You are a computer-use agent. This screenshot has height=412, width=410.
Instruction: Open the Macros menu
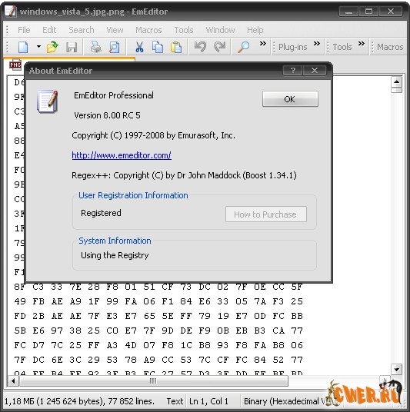pyautogui.click(x=148, y=30)
